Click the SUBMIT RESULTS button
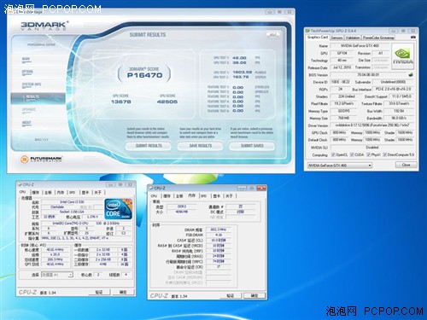The image size is (427, 320). tap(149, 146)
